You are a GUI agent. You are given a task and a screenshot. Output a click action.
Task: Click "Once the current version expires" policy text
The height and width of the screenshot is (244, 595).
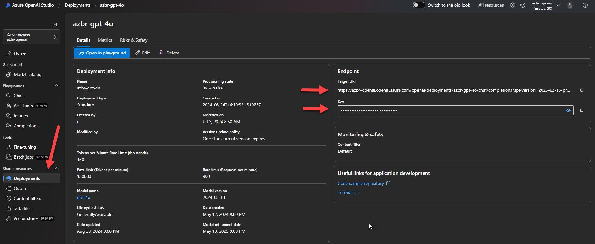coord(234,139)
